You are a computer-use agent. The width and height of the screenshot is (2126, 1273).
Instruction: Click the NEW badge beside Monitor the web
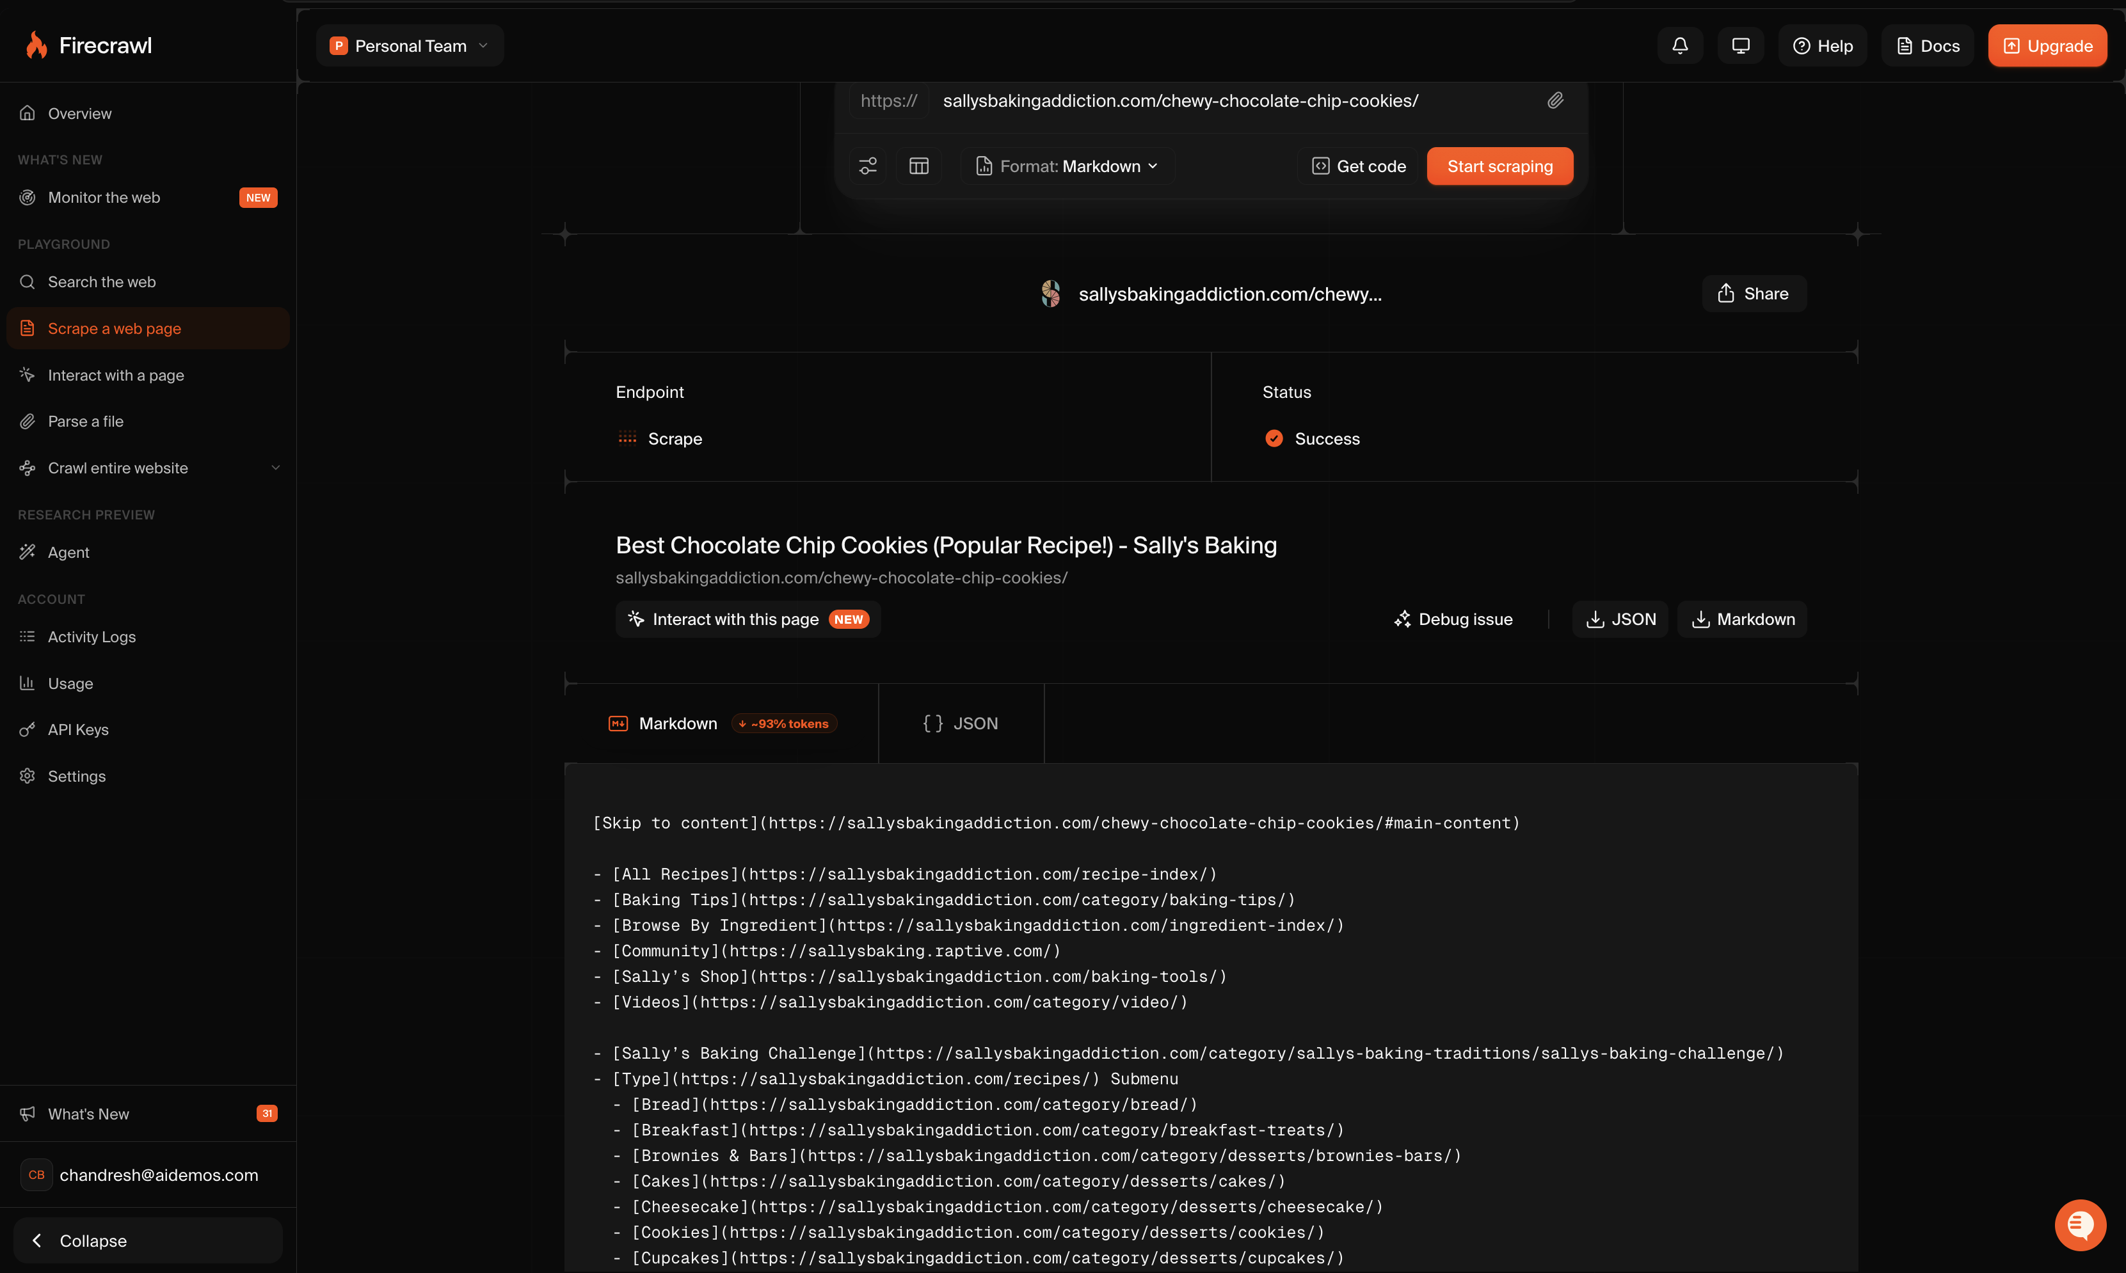click(257, 197)
